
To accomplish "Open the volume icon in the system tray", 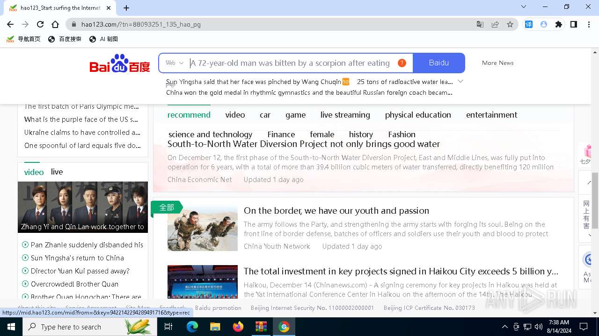I will coord(539,327).
